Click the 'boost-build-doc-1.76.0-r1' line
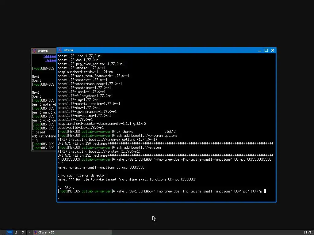 click(81, 128)
